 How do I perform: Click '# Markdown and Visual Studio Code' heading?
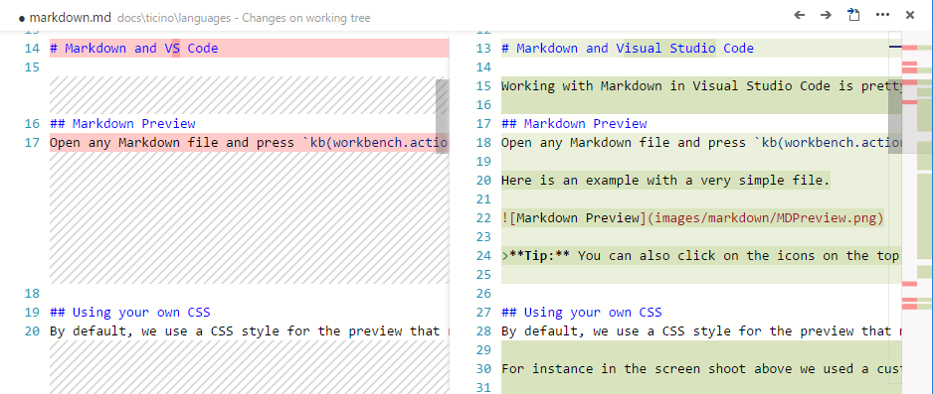628,48
